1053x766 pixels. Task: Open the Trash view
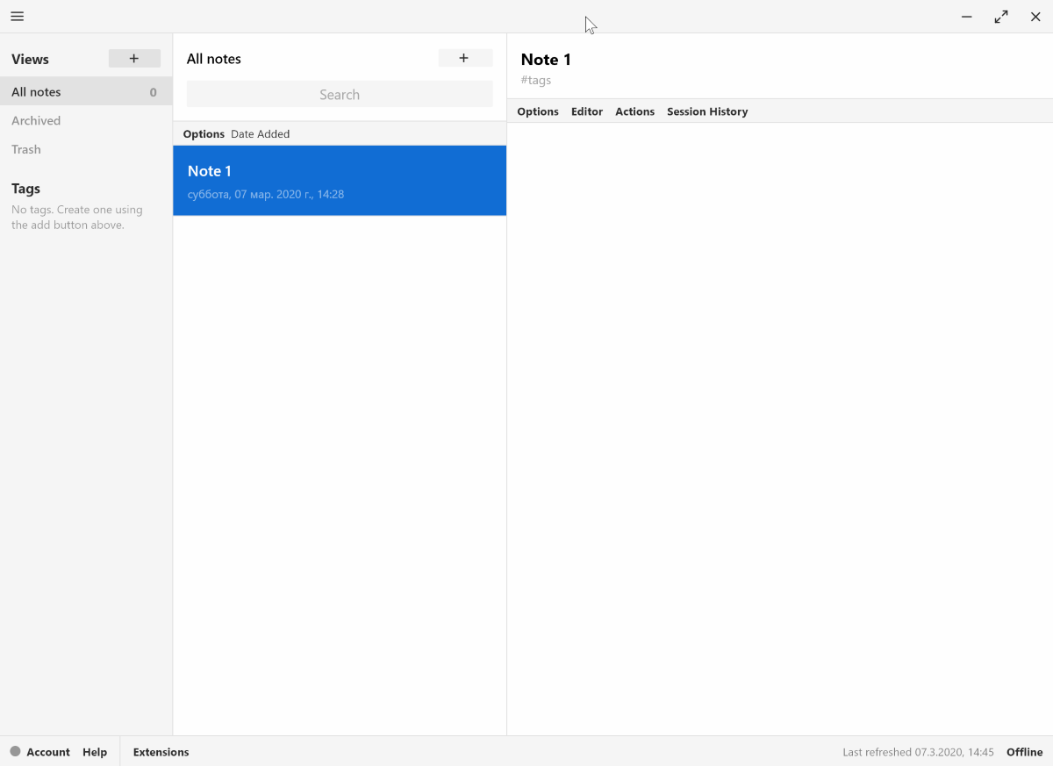(x=25, y=149)
